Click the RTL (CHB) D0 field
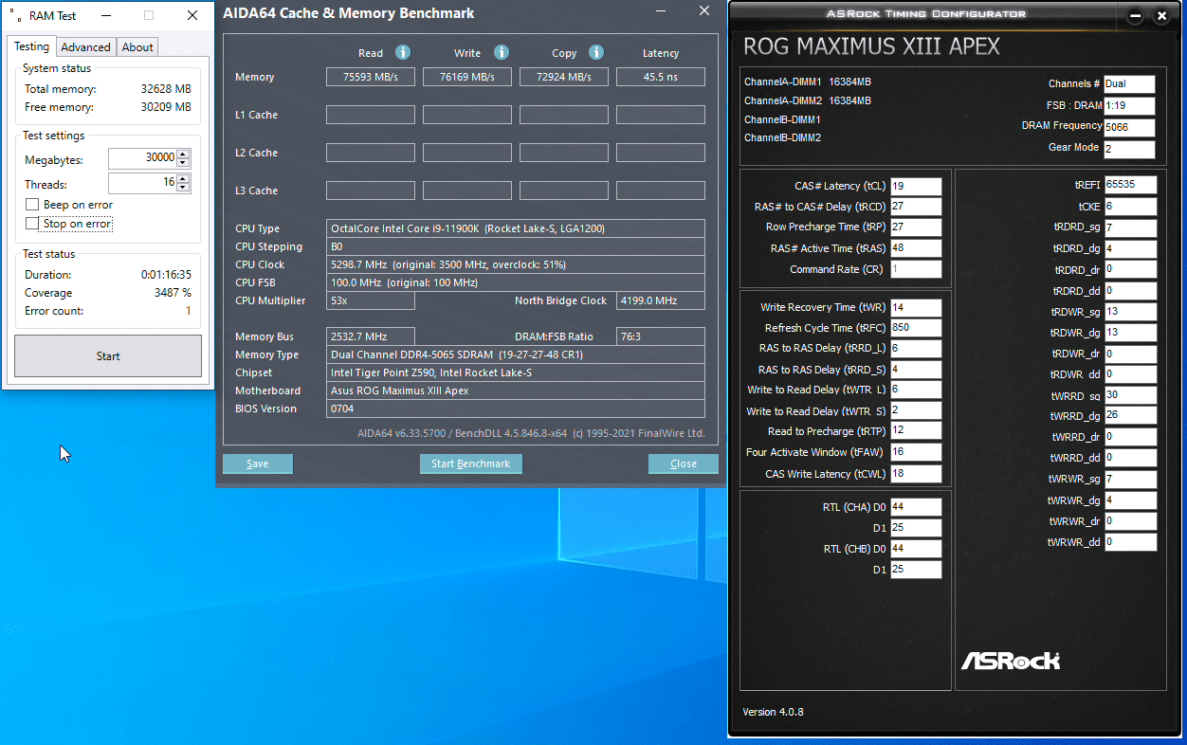 tap(916, 549)
